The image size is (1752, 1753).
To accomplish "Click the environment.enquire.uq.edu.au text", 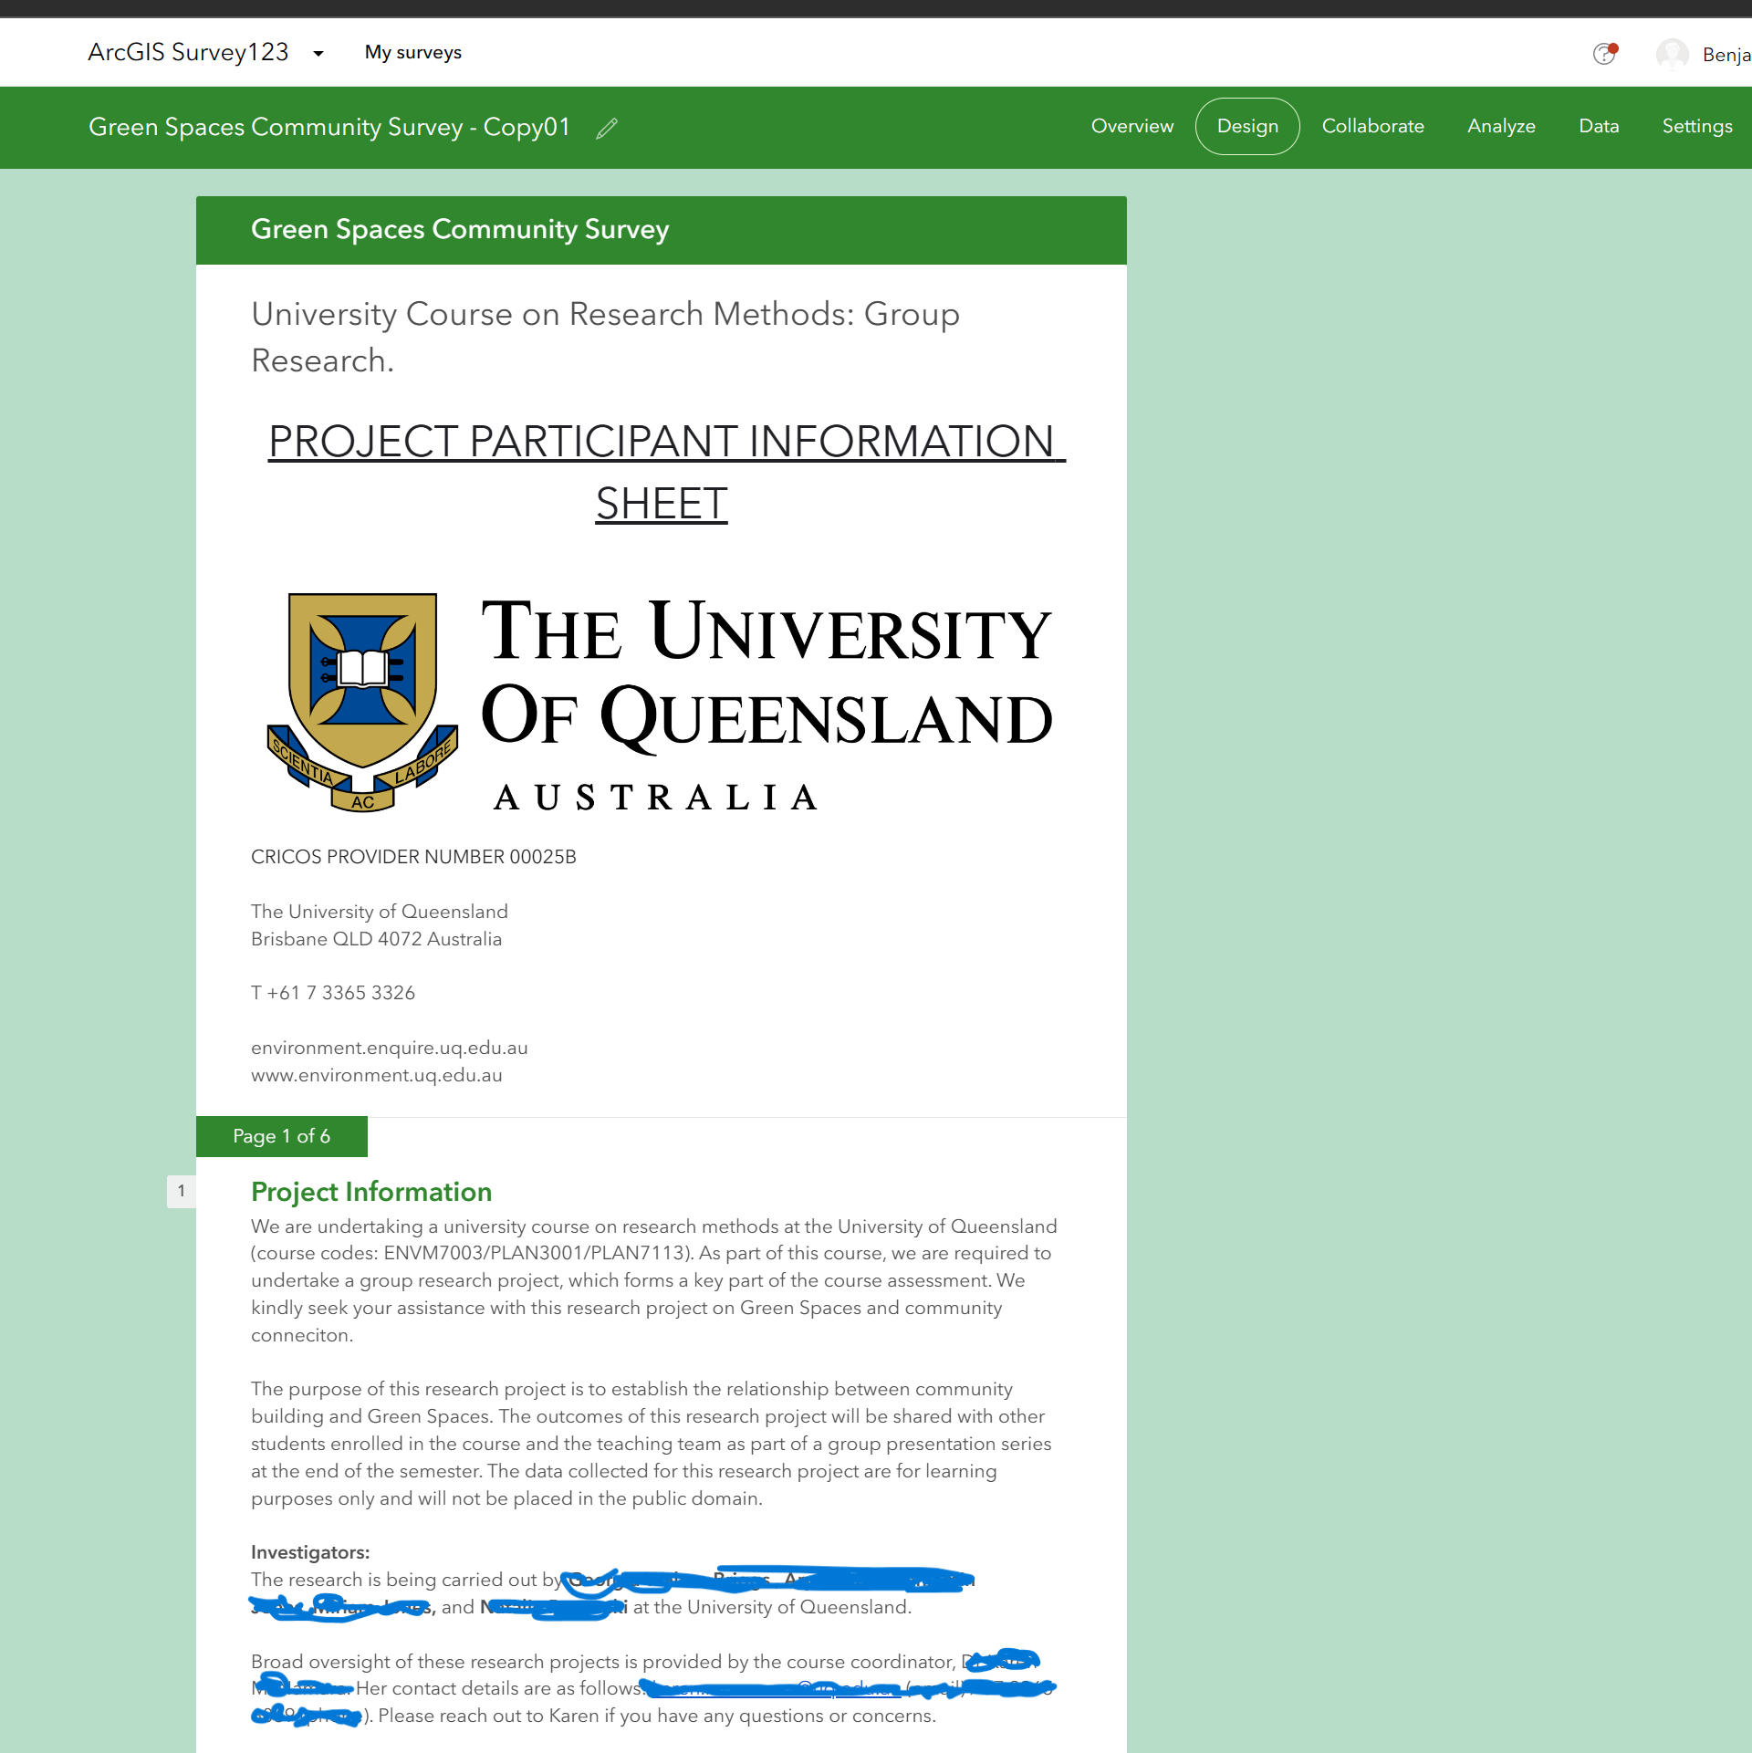I will tap(390, 1048).
